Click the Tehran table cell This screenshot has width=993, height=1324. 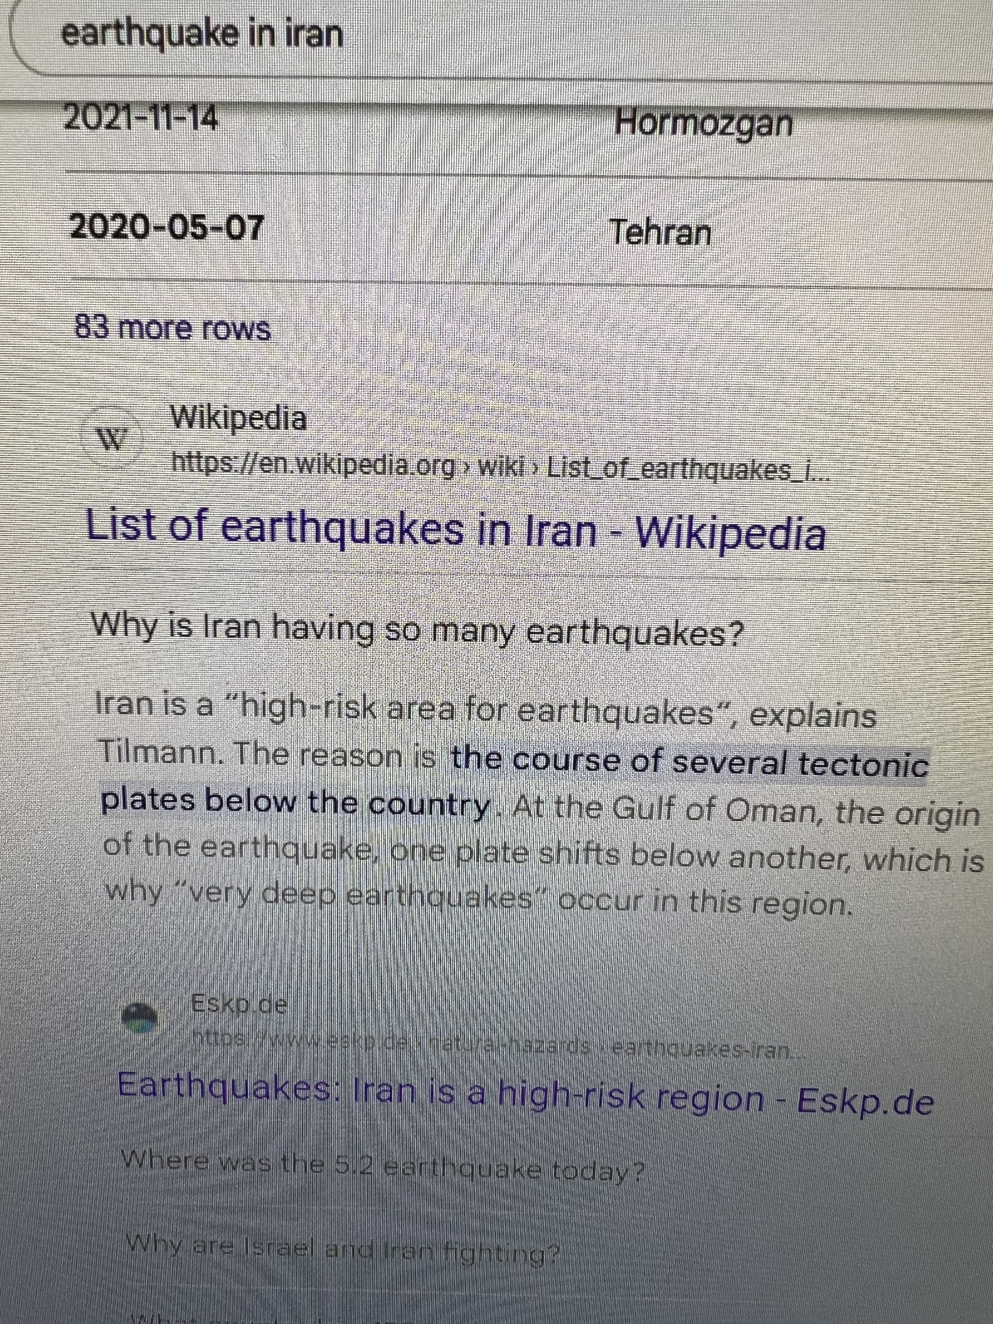click(x=660, y=232)
